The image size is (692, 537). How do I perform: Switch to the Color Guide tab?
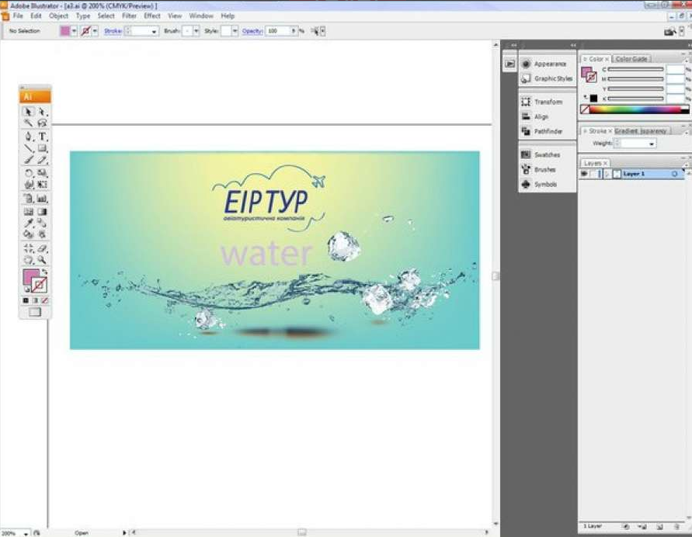pos(631,59)
